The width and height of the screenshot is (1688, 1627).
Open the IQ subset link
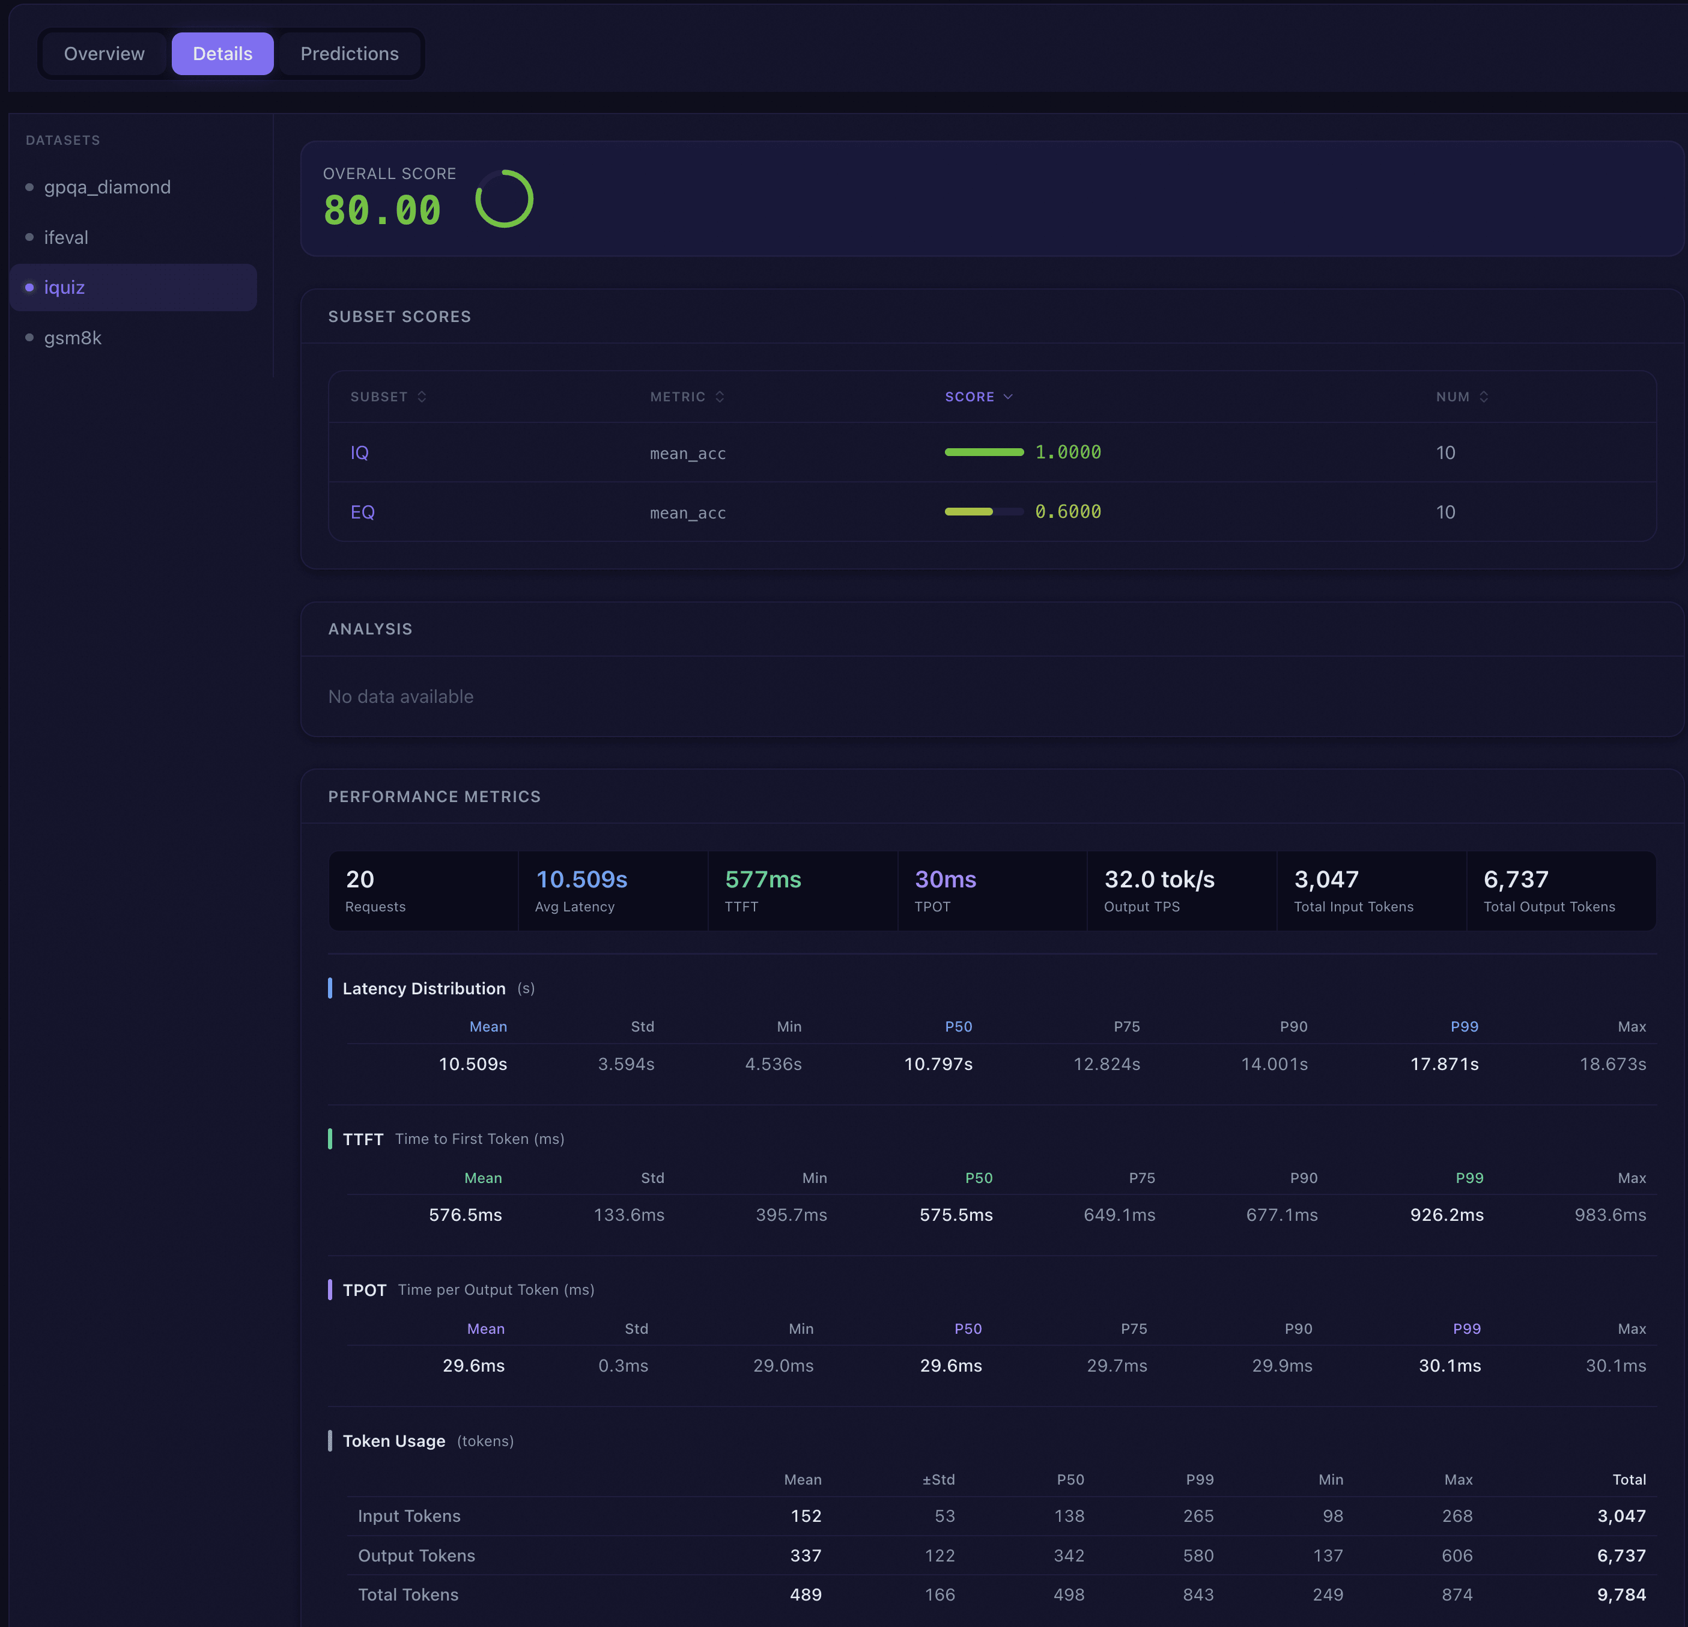click(359, 452)
